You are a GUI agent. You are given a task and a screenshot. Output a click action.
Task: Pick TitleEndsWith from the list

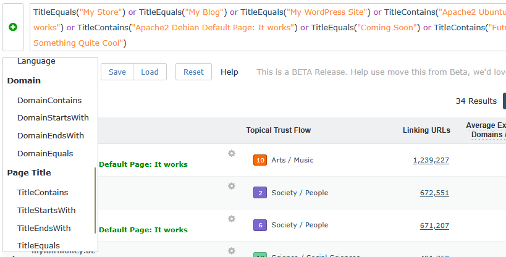click(x=44, y=229)
